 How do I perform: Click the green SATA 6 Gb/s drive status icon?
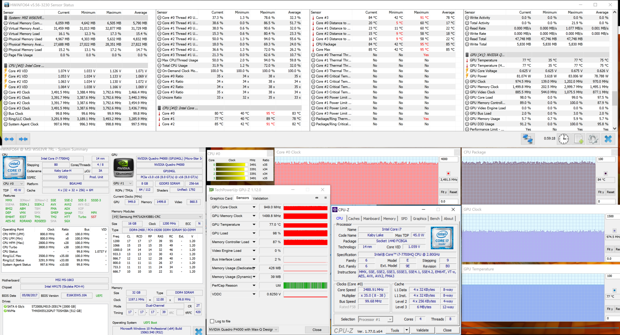[x=5, y=306]
